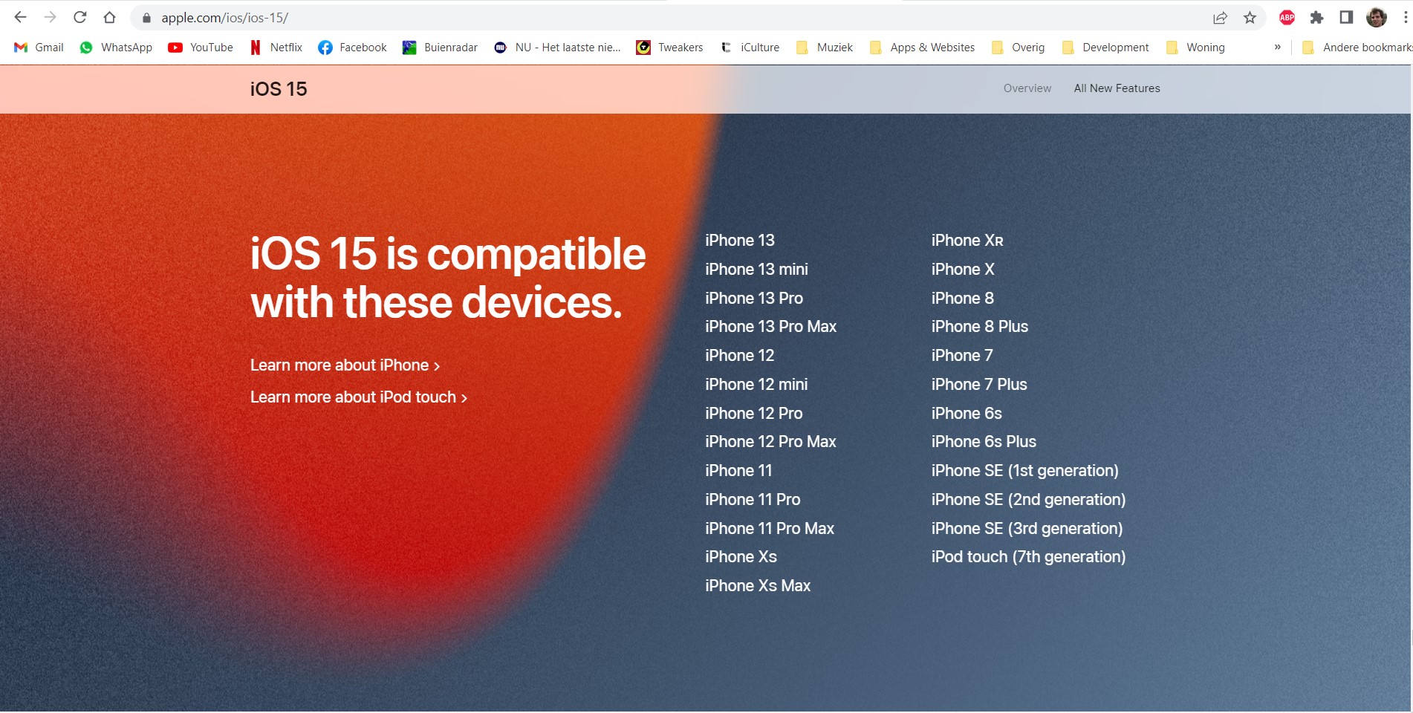
Task: Click the browser forward arrow
Action: click(51, 17)
